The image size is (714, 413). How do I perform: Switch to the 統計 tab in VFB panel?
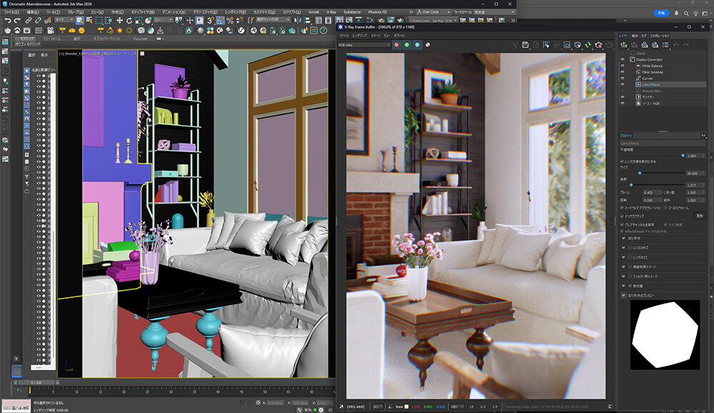click(x=634, y=35)
